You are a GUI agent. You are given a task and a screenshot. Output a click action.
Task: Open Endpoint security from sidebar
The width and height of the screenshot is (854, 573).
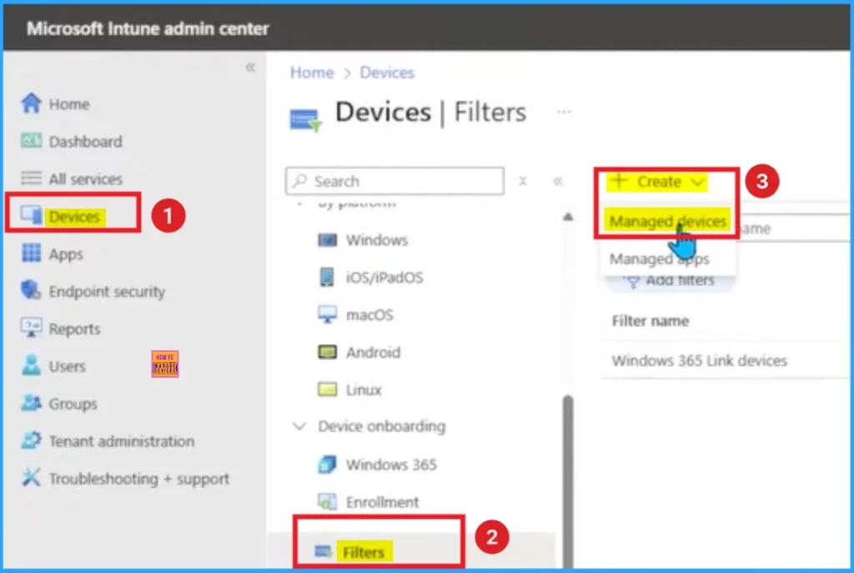[x=107, y=291]
